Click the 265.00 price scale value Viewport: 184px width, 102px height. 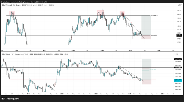click(179, 11)
